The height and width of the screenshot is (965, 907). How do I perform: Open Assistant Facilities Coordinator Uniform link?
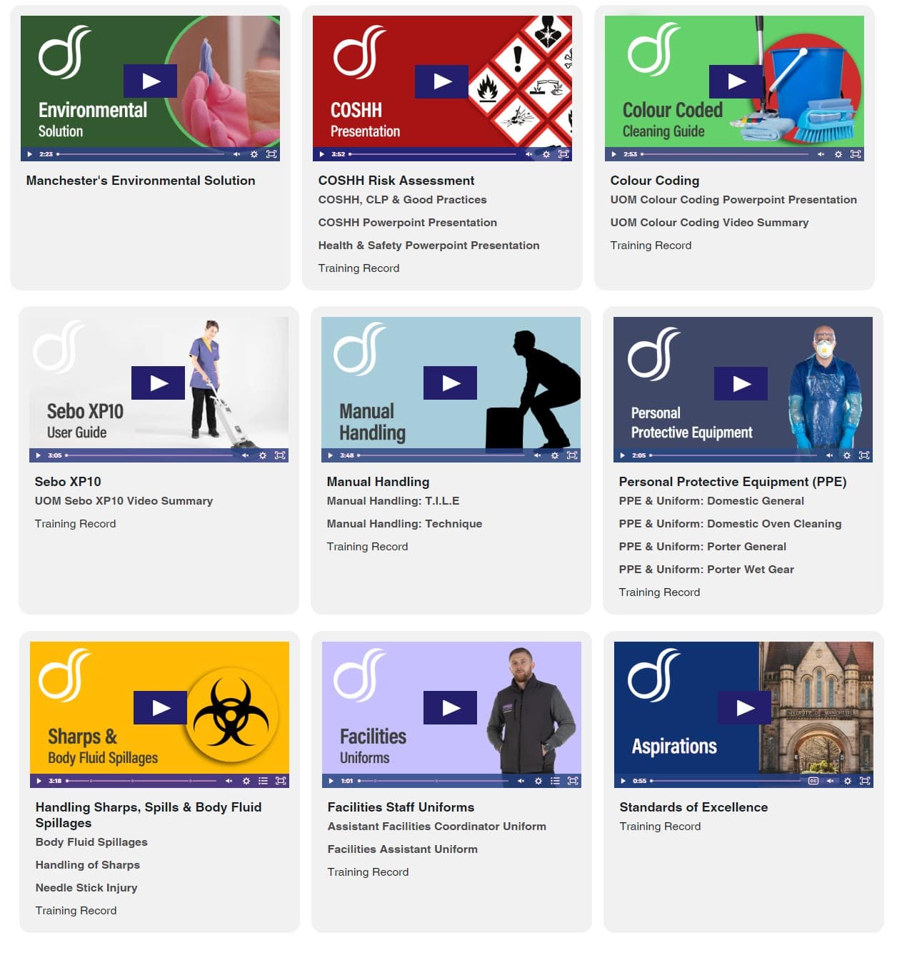(x=436, y=827)
